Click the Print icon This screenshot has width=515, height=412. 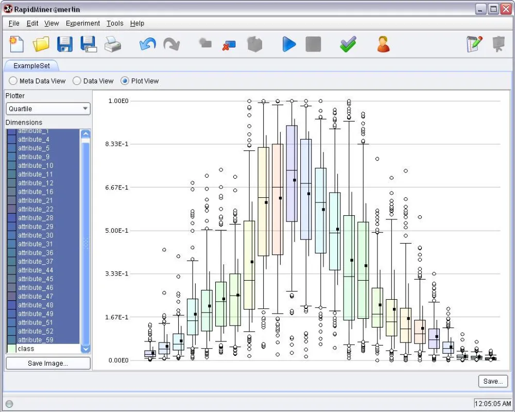point(113,44)
